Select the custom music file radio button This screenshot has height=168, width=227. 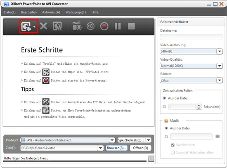click(166, 137)
